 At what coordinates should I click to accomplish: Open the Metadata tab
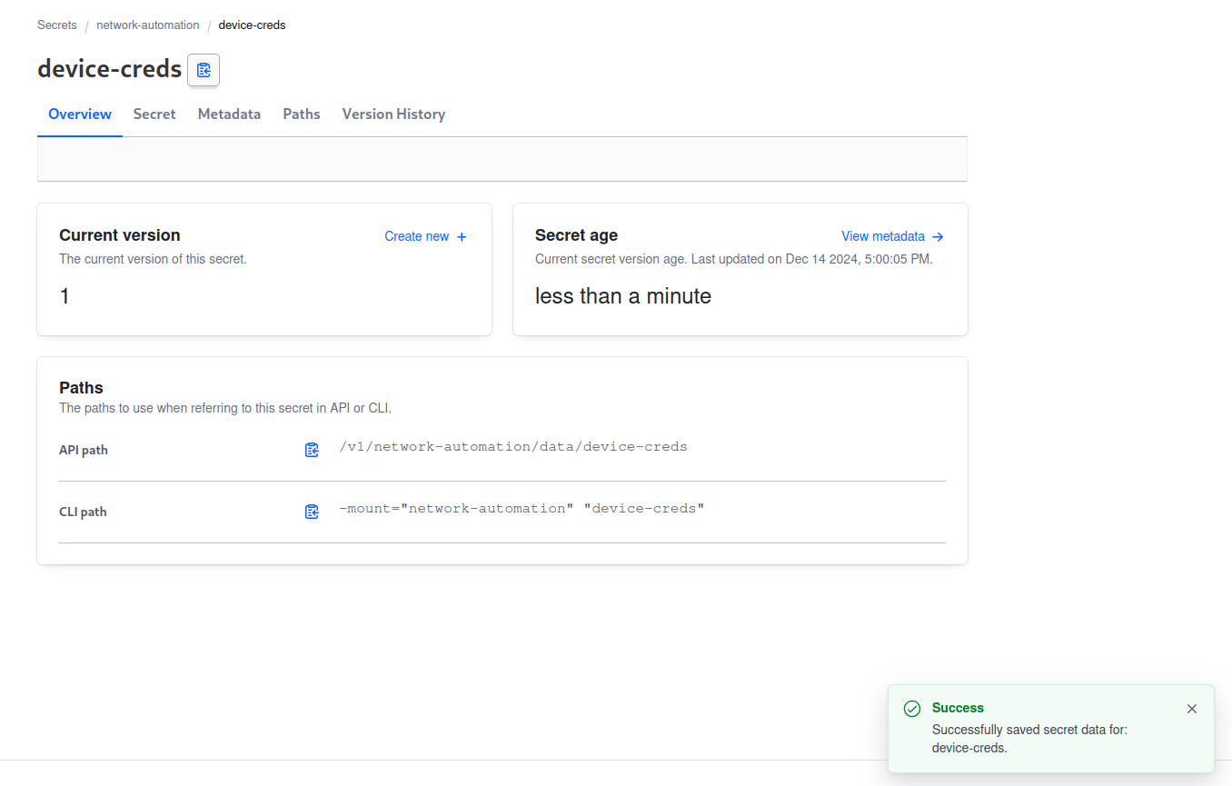tap(229, 114)
